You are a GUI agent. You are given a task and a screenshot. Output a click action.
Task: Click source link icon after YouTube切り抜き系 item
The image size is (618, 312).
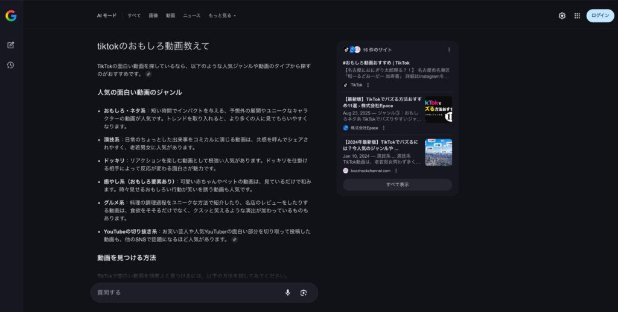pyautogui.click(x=234, y=239)
